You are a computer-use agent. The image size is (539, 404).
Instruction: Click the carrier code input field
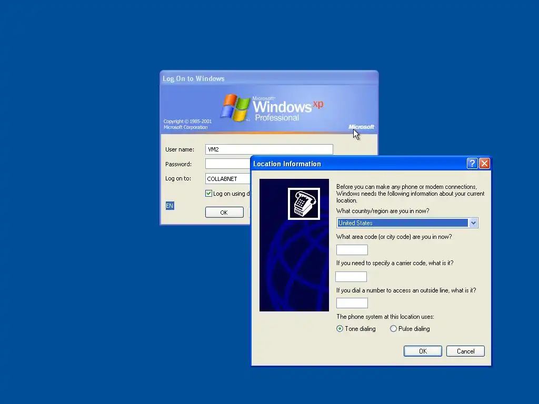click(x=351, y=277)
